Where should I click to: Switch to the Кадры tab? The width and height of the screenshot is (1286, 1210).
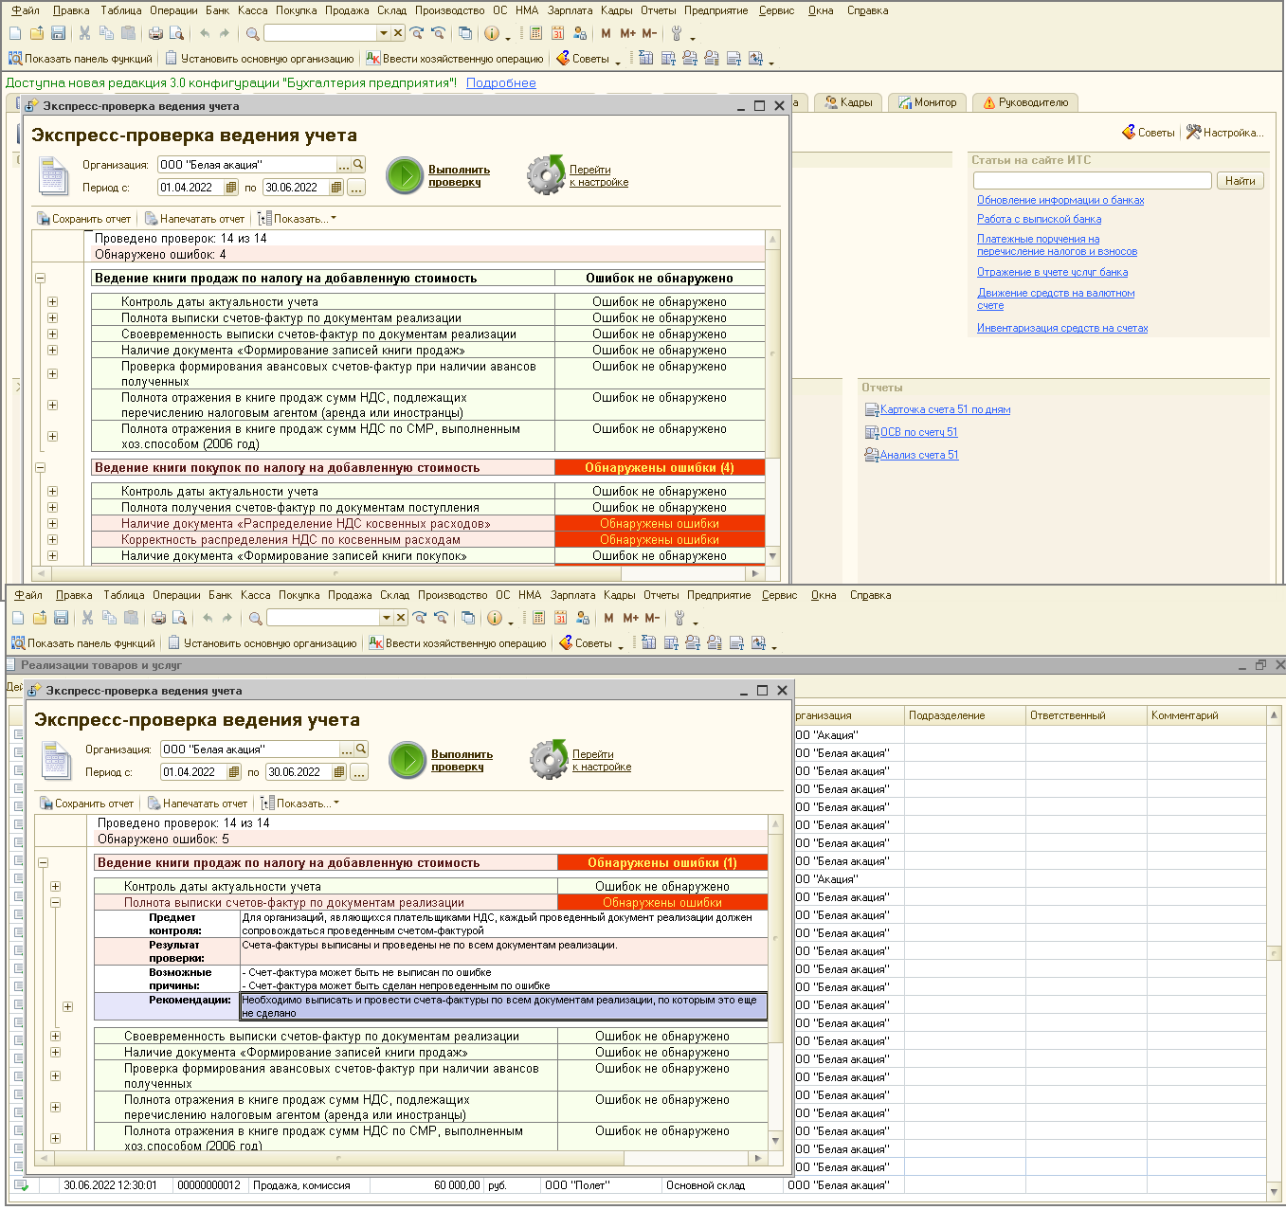tap(848, 102)
